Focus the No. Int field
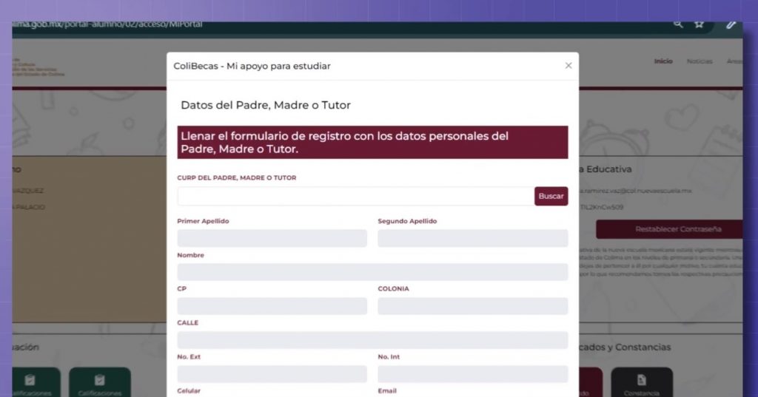The image size is (758, 397). [472, 374]
